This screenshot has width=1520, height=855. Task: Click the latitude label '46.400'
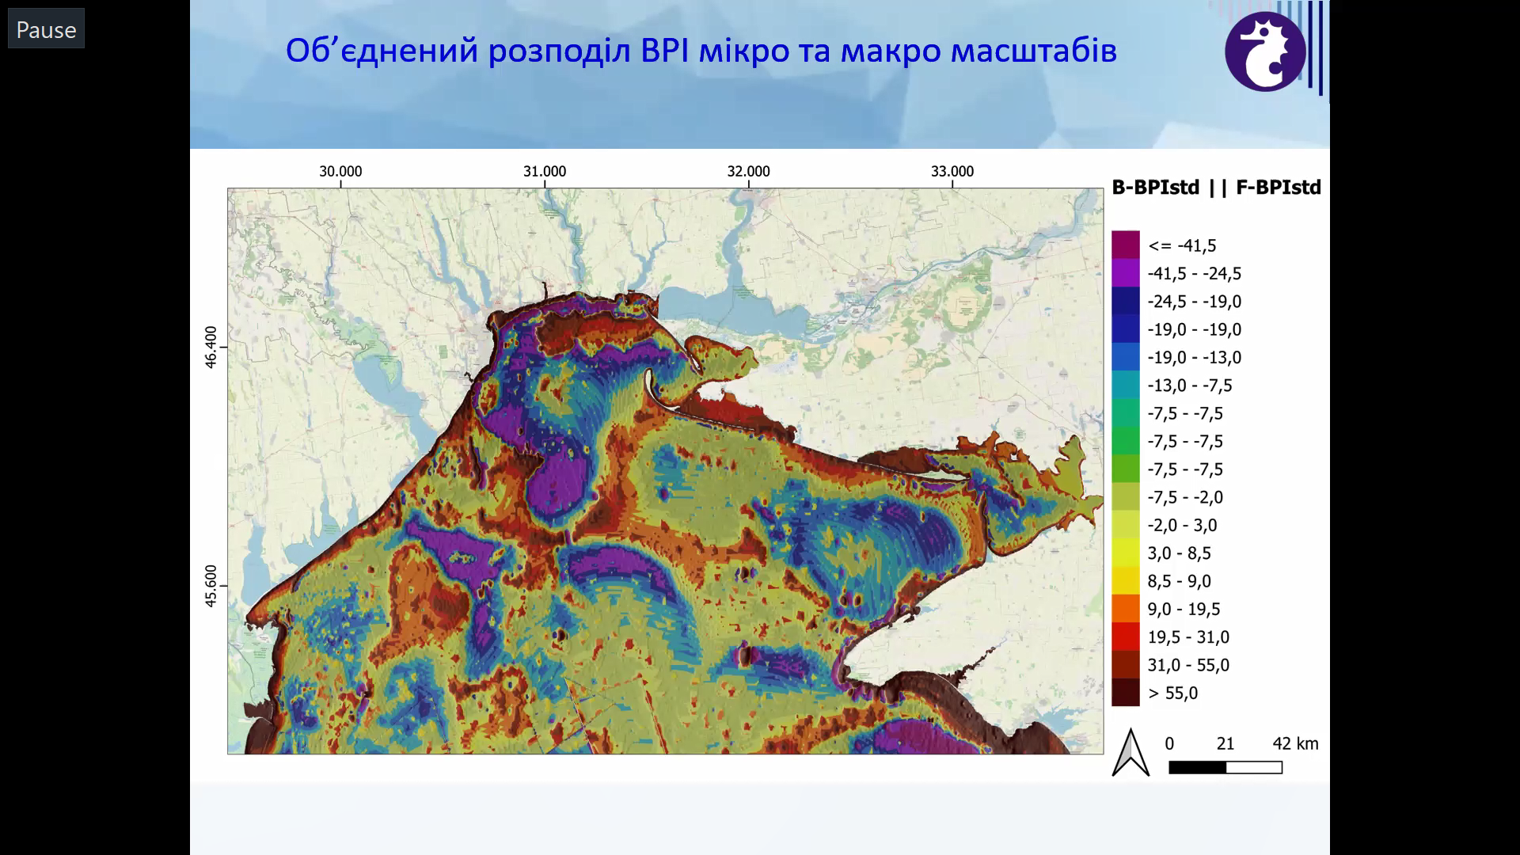pyautogui.click(x=211, y=348)
